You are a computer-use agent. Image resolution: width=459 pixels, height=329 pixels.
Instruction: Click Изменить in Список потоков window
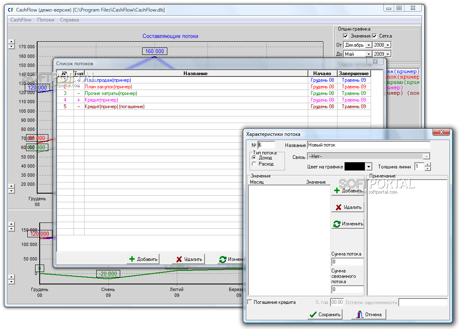point(231,259)
